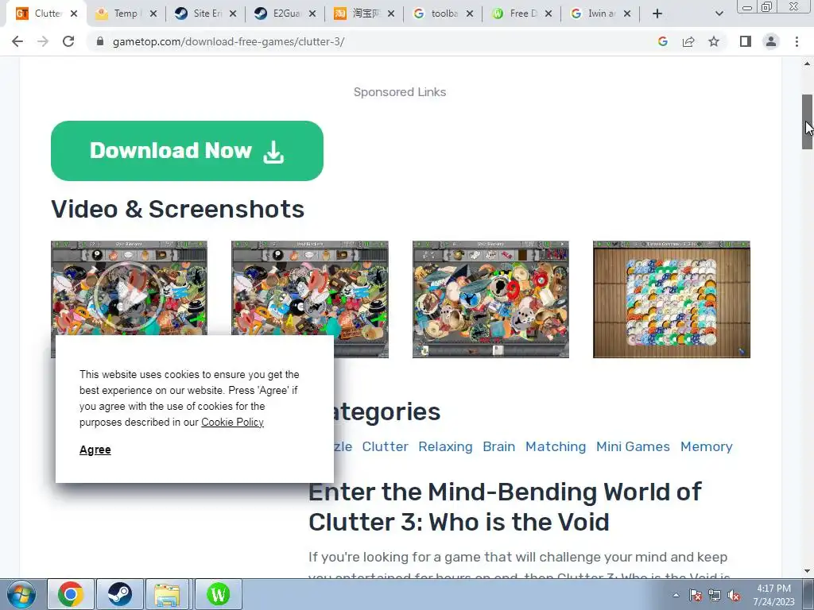Open the third game screenshot
This screenshot has width=814, height=610.
[490, 299]
